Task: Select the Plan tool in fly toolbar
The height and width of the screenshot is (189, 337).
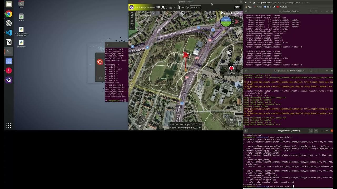Action: tap(132, 15)
